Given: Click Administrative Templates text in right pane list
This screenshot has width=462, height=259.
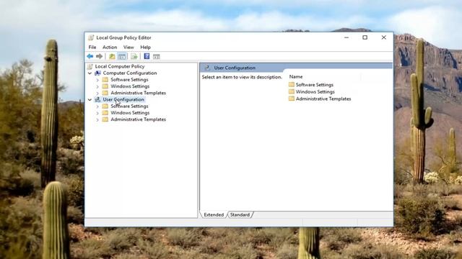Looking at the screenshot, I should [323, 99].
